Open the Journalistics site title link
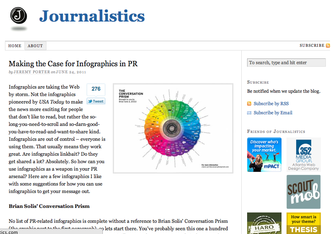The image size is (335, 234). tap(92, 16)
